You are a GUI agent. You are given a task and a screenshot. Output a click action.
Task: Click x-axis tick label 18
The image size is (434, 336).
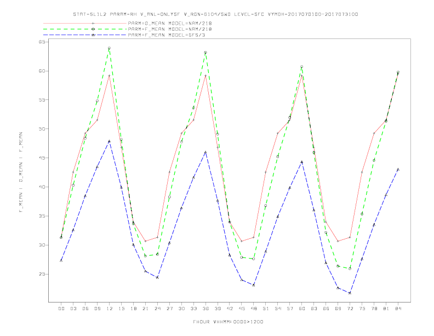(133, 309)
